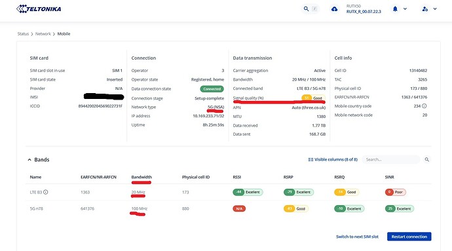The width and height of the screenshot is (452, 251).
Task: Sort by Physical cell ID column header
Action: tap(196, 177)
